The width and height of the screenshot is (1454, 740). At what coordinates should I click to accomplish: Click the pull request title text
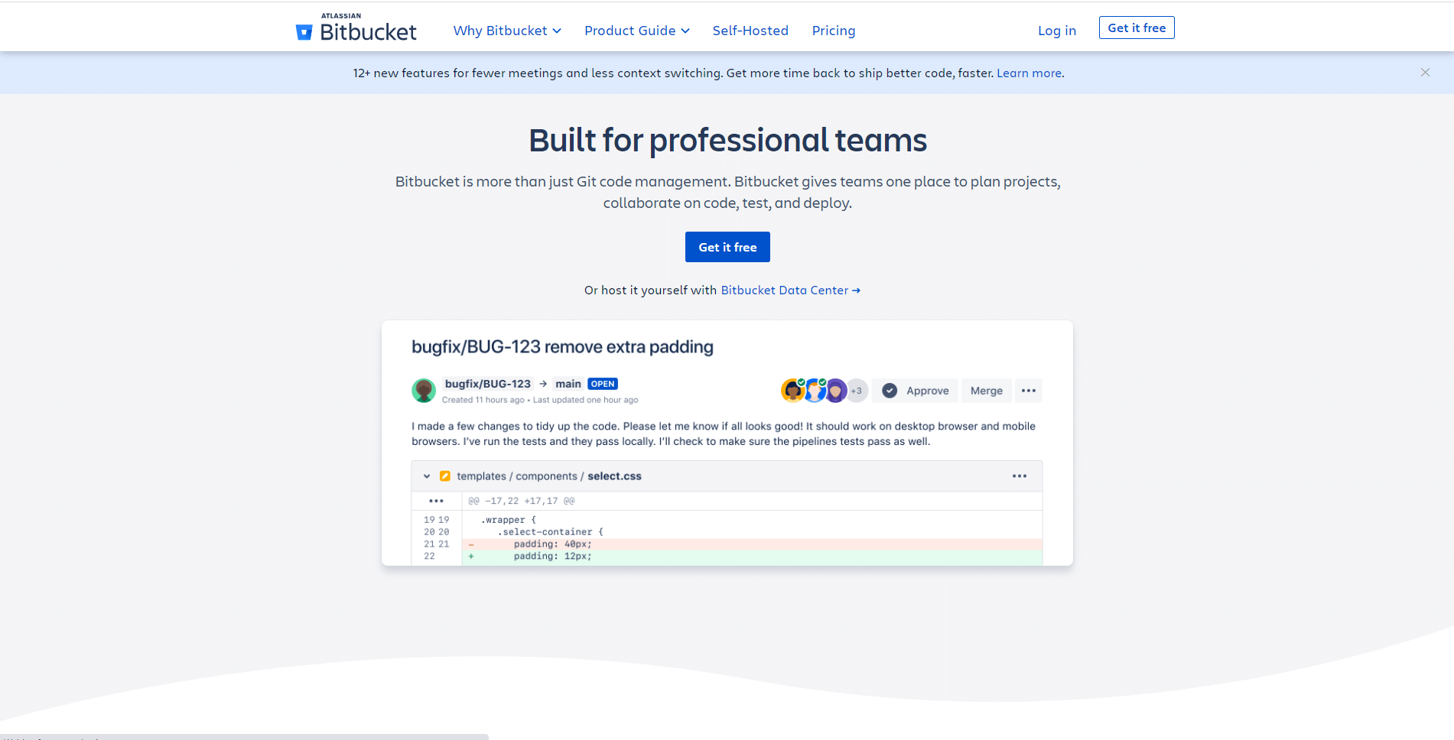(x=562, y=347)
